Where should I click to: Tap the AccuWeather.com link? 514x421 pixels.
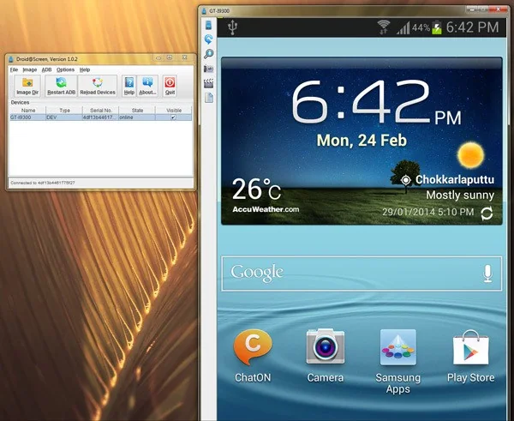click(x=266, y=209)
